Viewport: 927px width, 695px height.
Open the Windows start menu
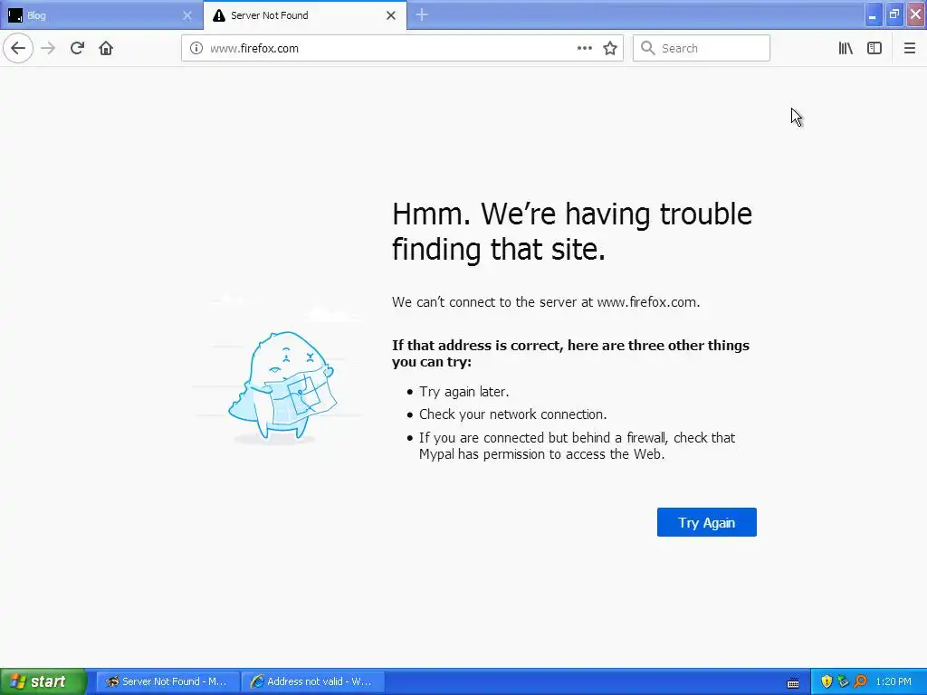[43, 681]
